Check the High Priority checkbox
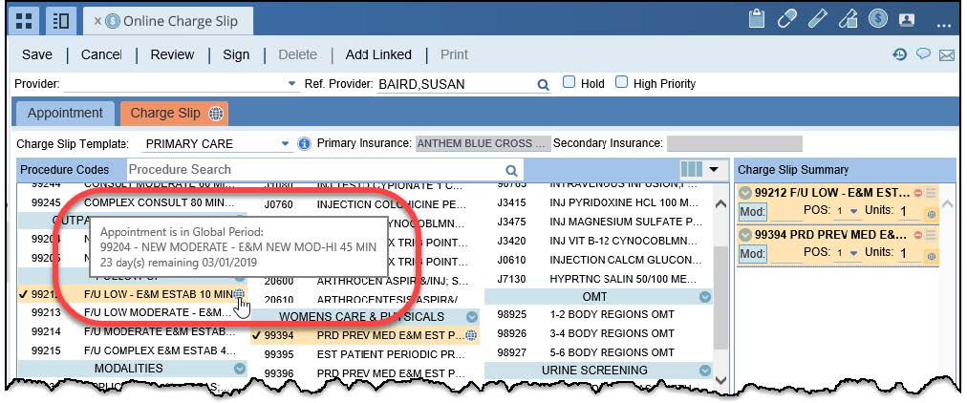This screenshot has height=403, width=967. [621, 83]
